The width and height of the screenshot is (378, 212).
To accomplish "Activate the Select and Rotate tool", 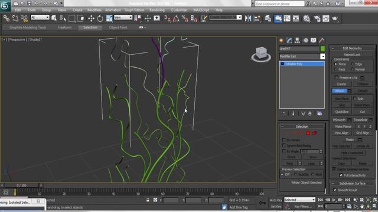I will tap(100, 18).
